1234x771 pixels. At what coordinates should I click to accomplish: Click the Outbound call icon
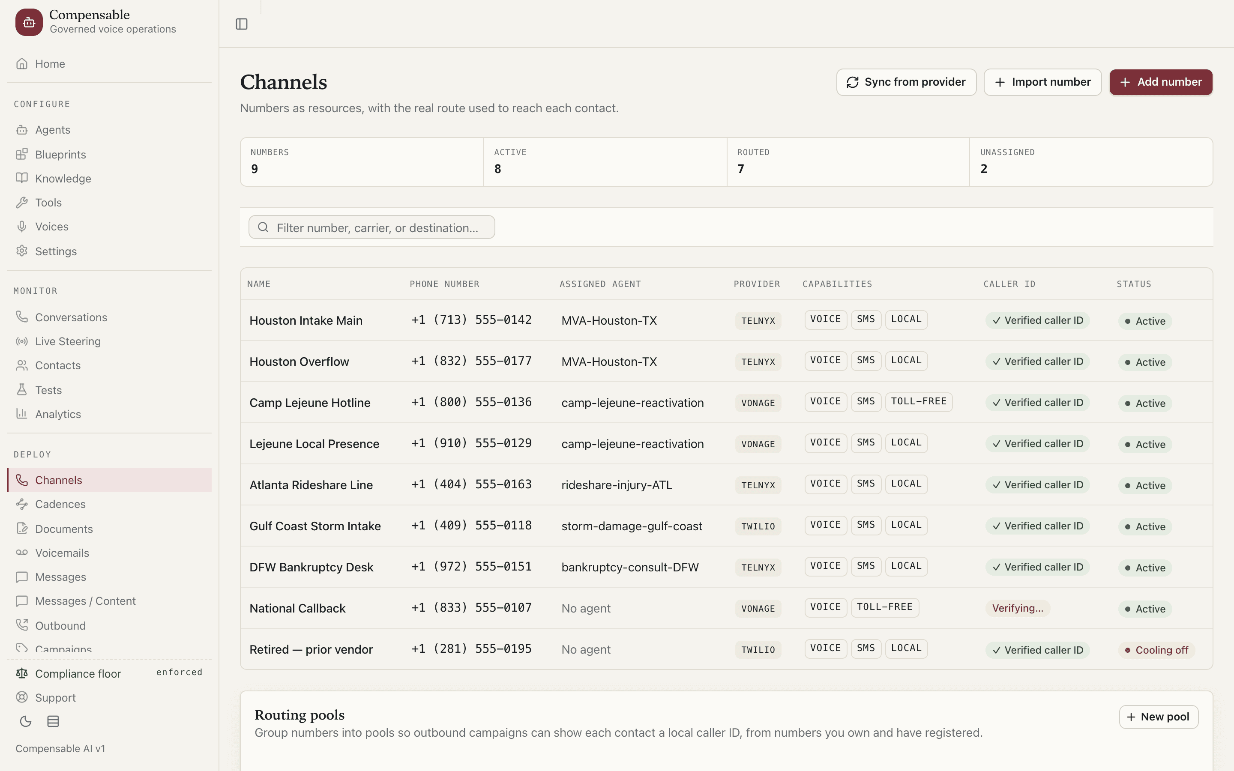tap(21, 625)
